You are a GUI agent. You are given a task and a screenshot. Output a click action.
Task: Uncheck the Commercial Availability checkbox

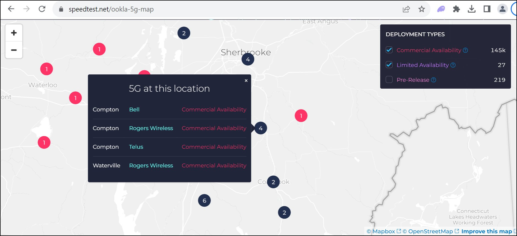389,50
